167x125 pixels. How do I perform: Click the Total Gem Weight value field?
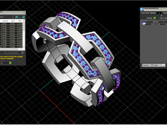[x=159, y=13]
